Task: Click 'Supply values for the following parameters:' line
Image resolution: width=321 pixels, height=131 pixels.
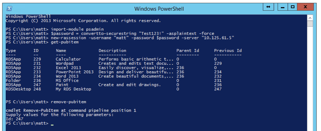Action: [59, 115]
